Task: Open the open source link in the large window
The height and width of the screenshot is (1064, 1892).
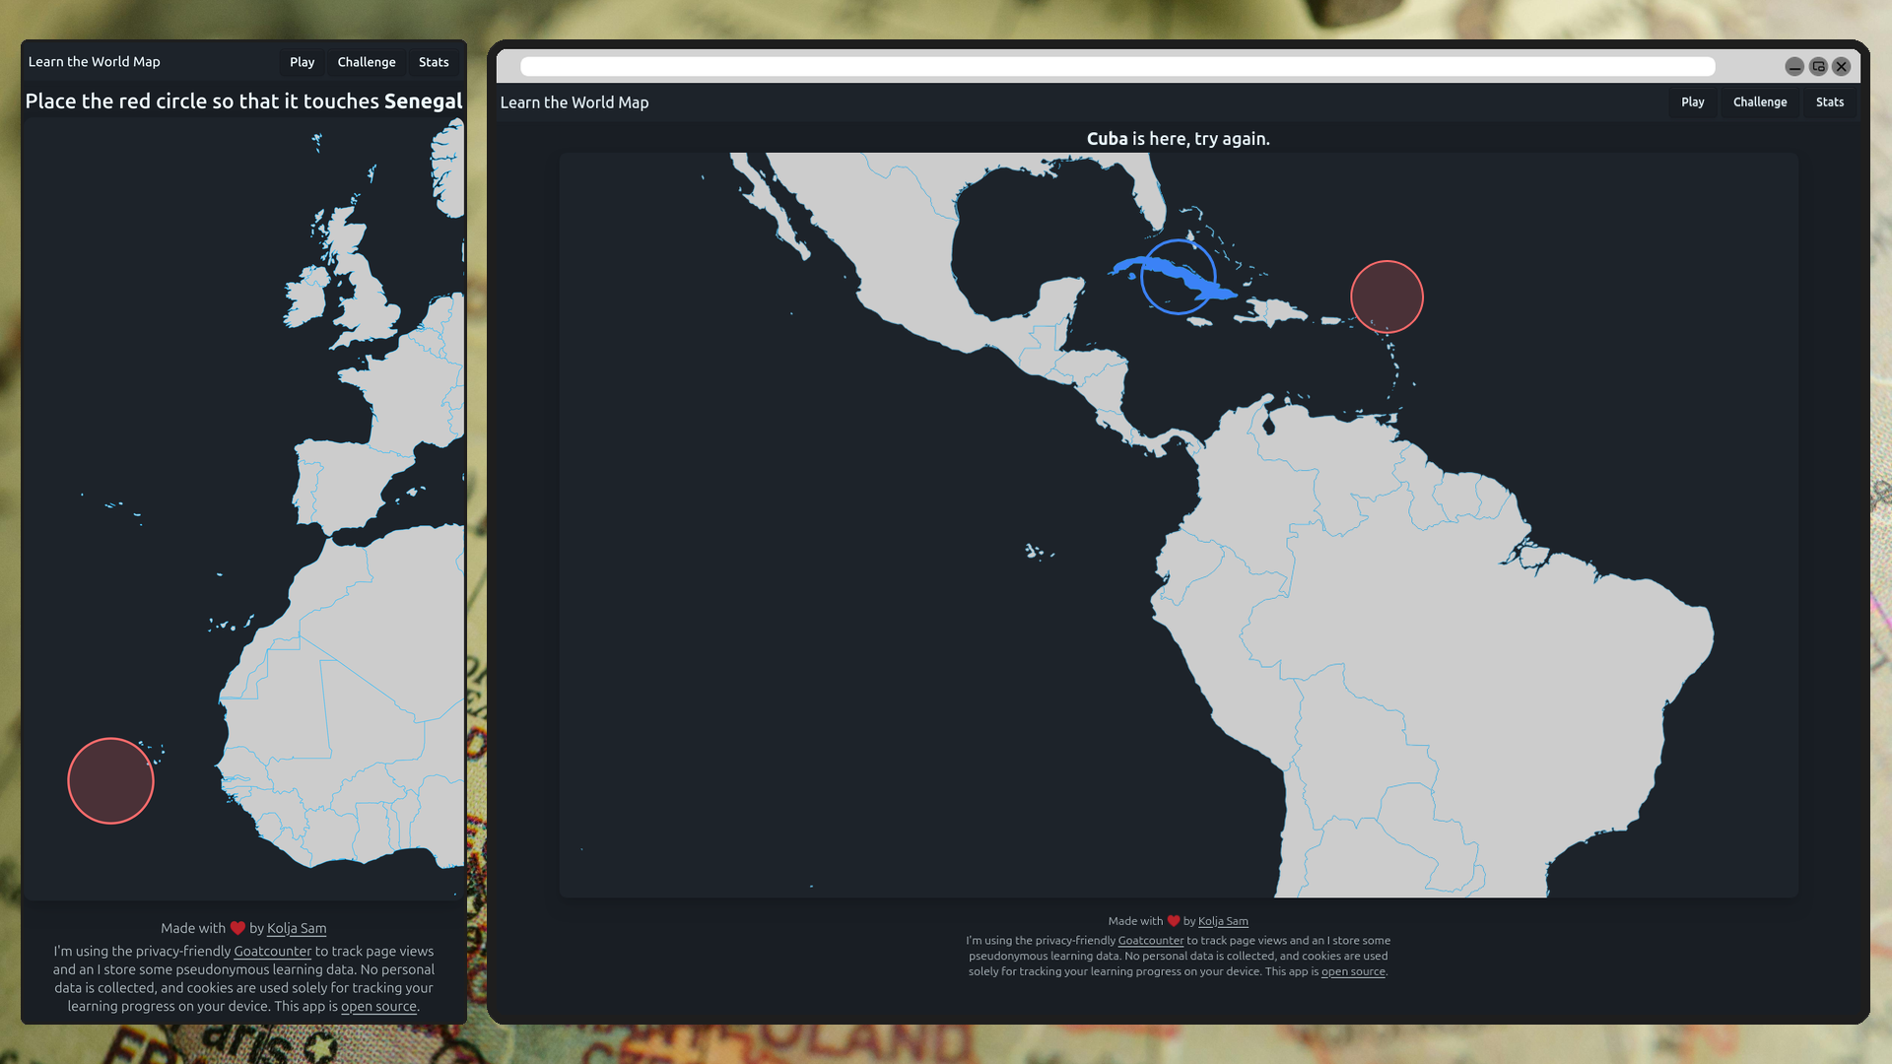Action: click(x=1352, y=971)
